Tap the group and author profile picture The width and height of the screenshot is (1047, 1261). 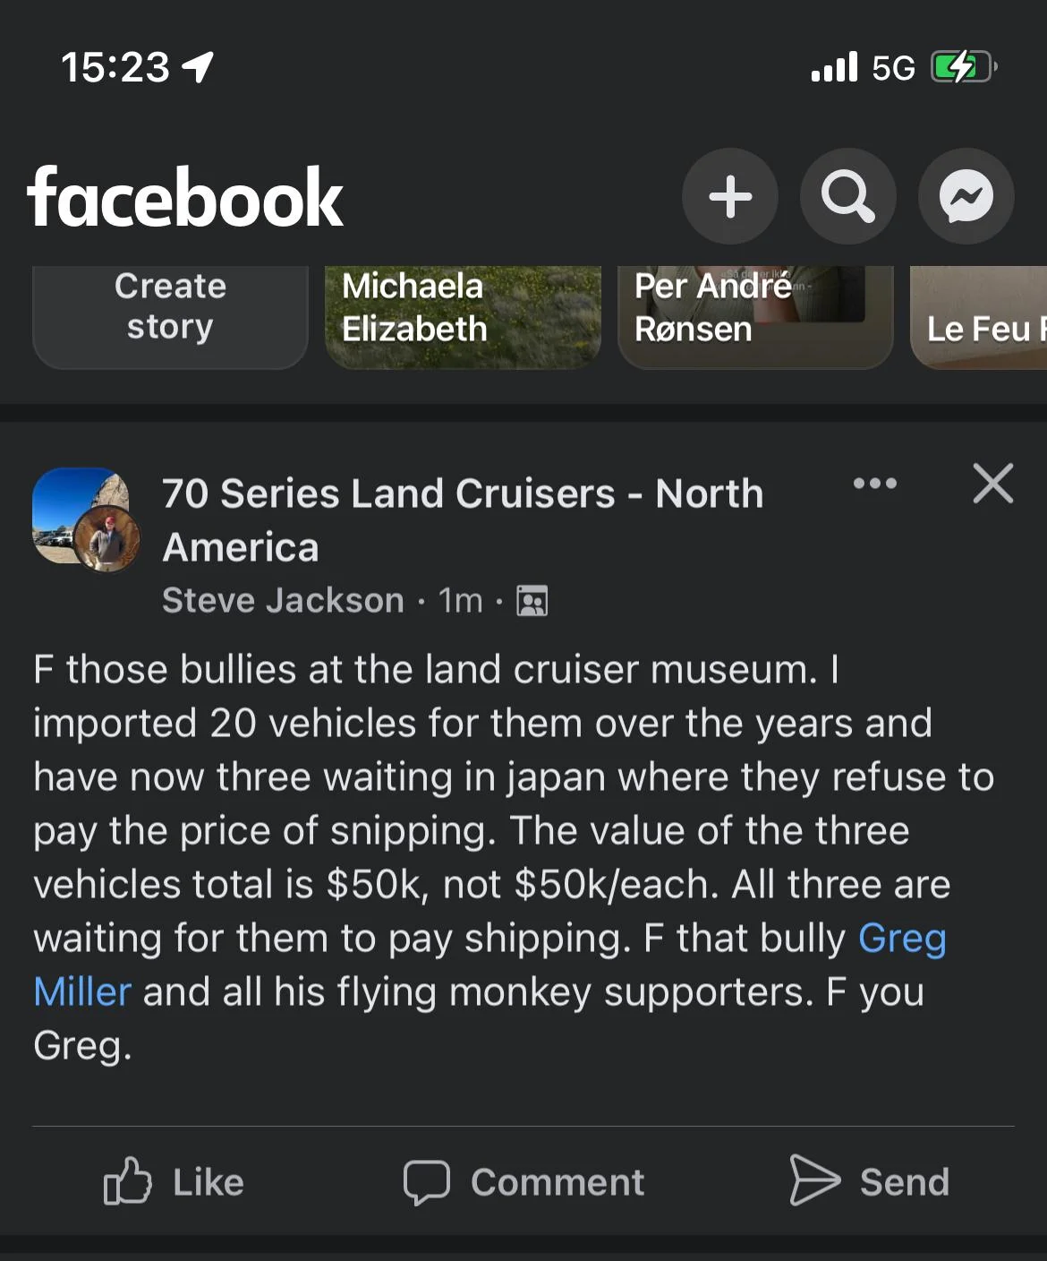86,519
